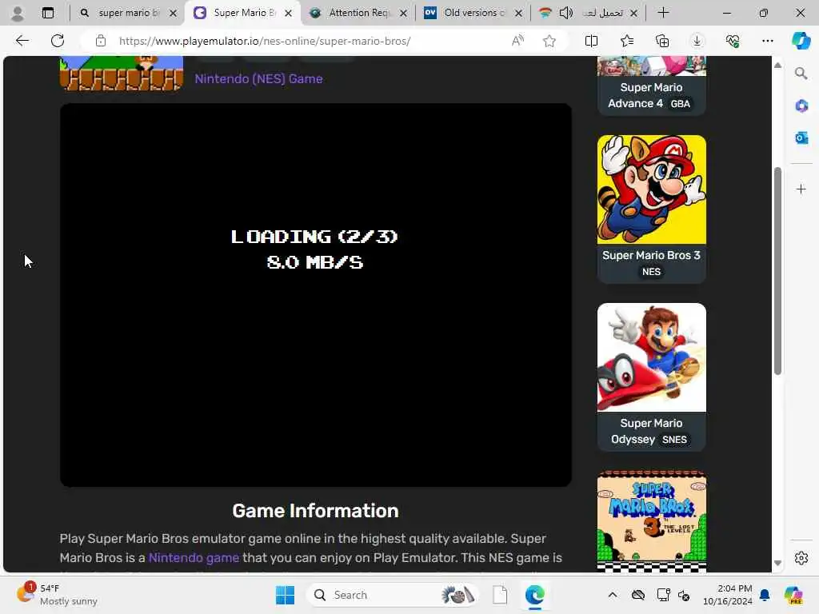Go back to the previous page
Image resolution: width=819 pixels, height=614 pixels.
click(x=22, y=41)
